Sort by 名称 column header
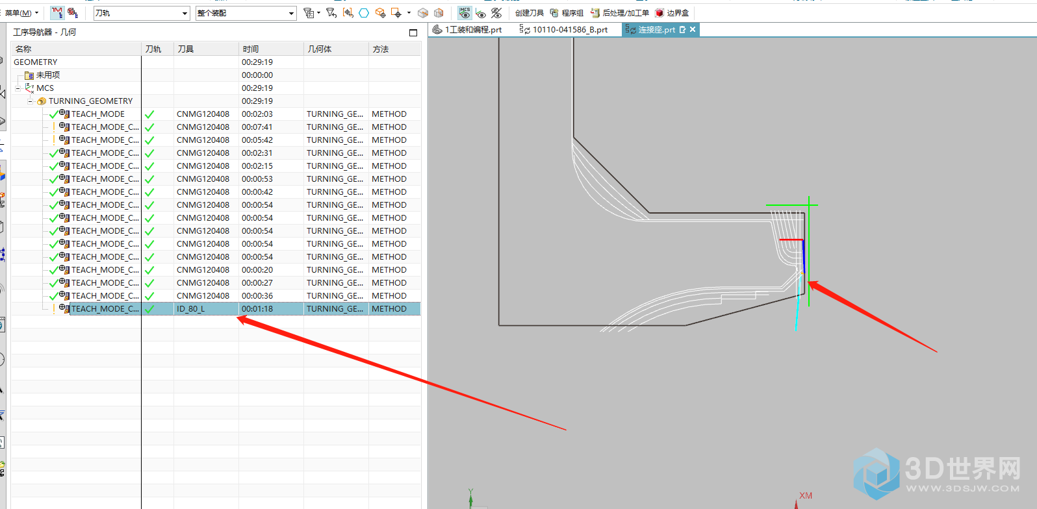Viewport: 1037px width, 509px height. tap(76, 49)
